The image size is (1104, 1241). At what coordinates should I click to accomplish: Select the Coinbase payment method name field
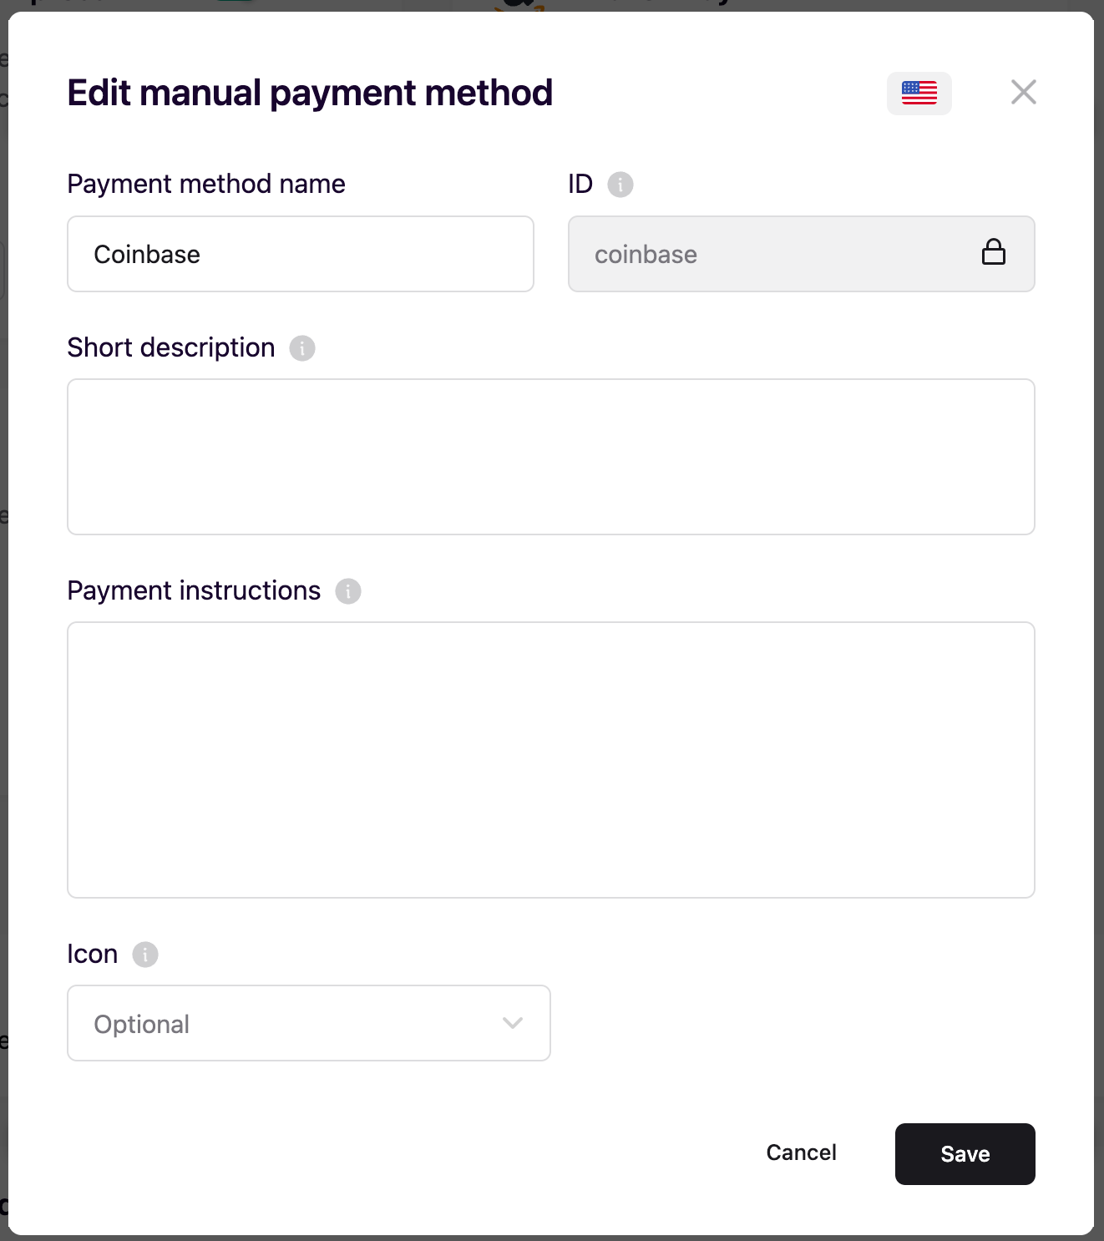click(x=300, y=254)
